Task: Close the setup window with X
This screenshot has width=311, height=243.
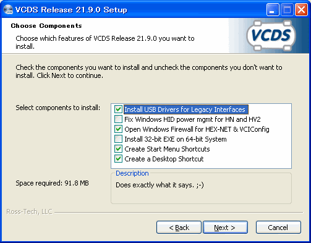Action: click(x=301, y=9)
